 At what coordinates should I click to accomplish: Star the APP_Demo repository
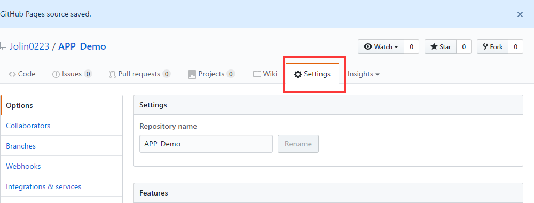coord(441,46)
